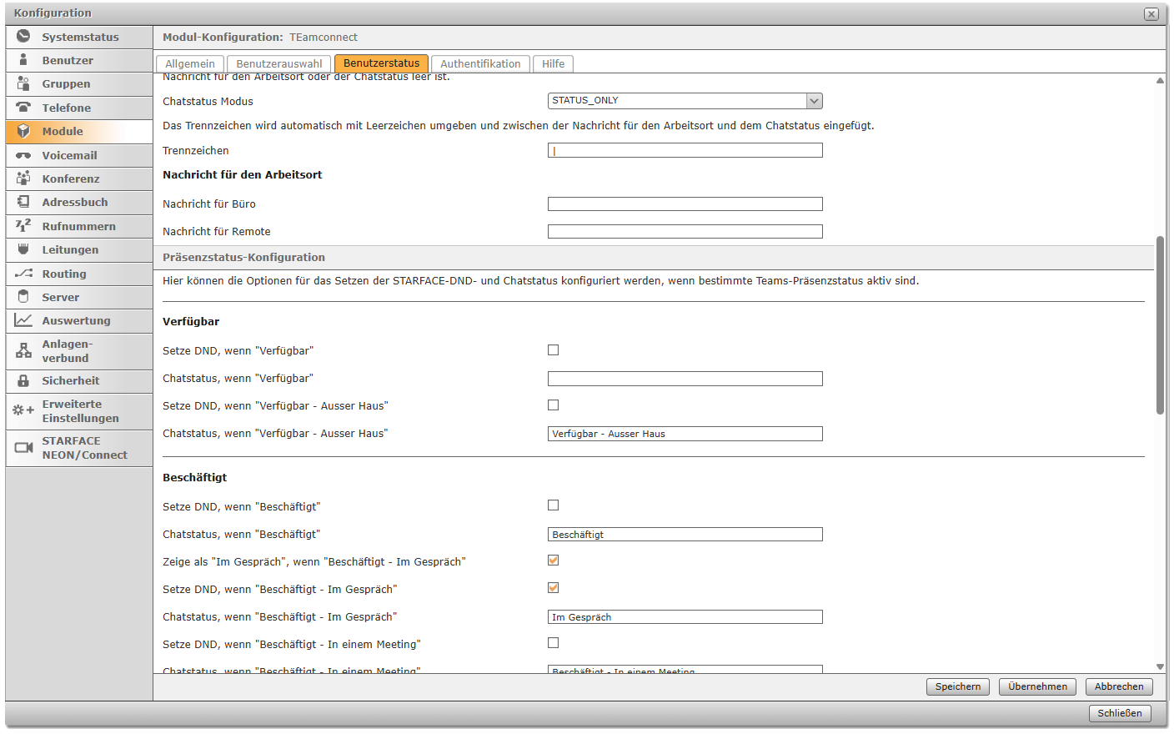Check Setze DND, wenn "Beschäftigt"
1174x734 pixels.
553,505
